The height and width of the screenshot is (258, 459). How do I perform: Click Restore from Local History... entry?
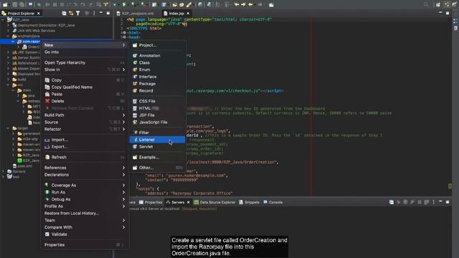(x=85, y=214)
